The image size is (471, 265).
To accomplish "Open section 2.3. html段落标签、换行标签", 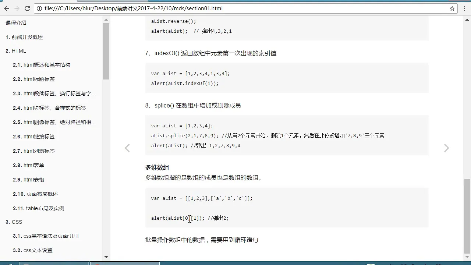I will 54,93.
